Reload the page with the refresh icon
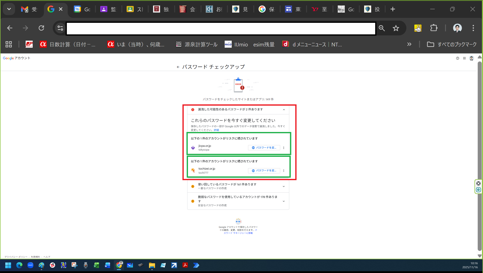The width and height of the screenshot is (483, 273). click(41, 28)
